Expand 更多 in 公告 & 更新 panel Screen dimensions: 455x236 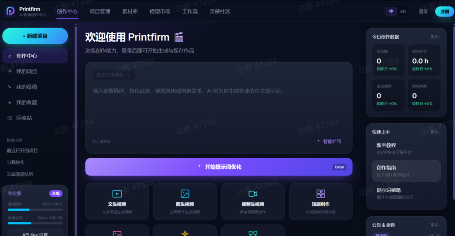(x=435, y=225)
